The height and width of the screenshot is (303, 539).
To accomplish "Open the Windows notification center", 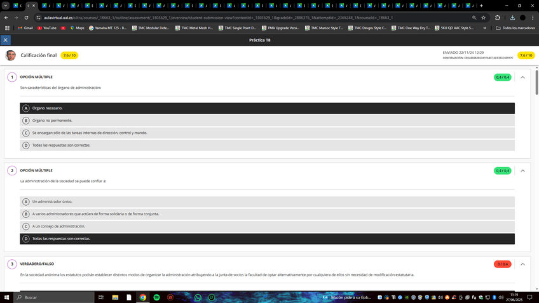I will [529, 297].
